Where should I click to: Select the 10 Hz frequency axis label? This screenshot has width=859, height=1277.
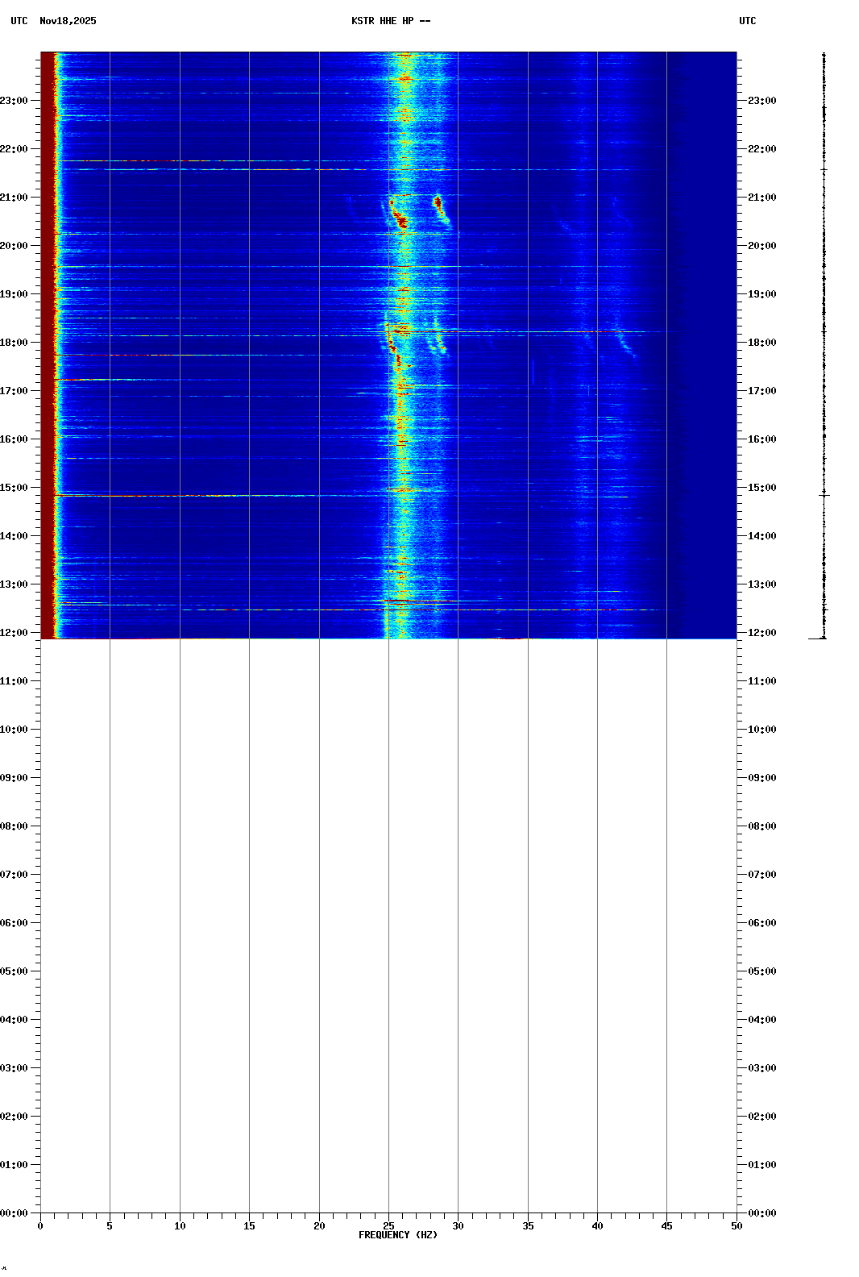[180, 1226]
